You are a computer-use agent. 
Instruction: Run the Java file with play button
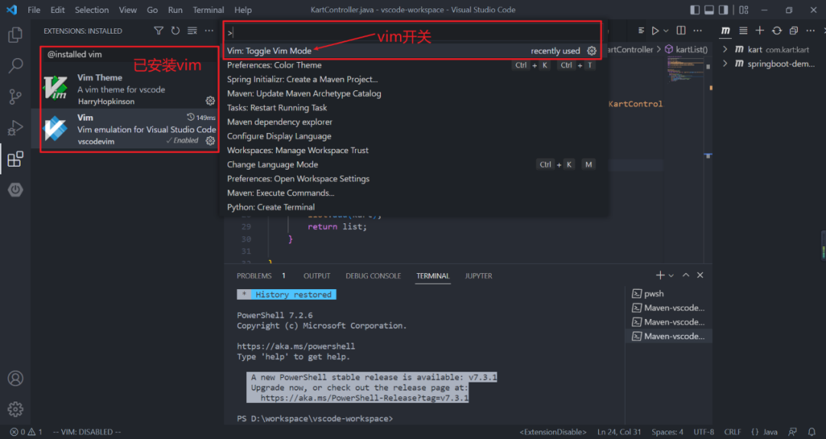click(655, 31)
